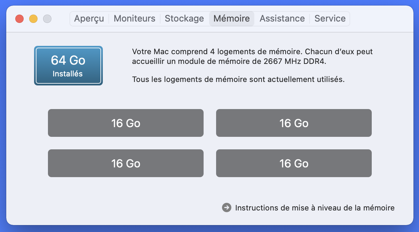Click the gray disabled zoom window button
This screenshot has height=232, width=419.
pos(47,19)
